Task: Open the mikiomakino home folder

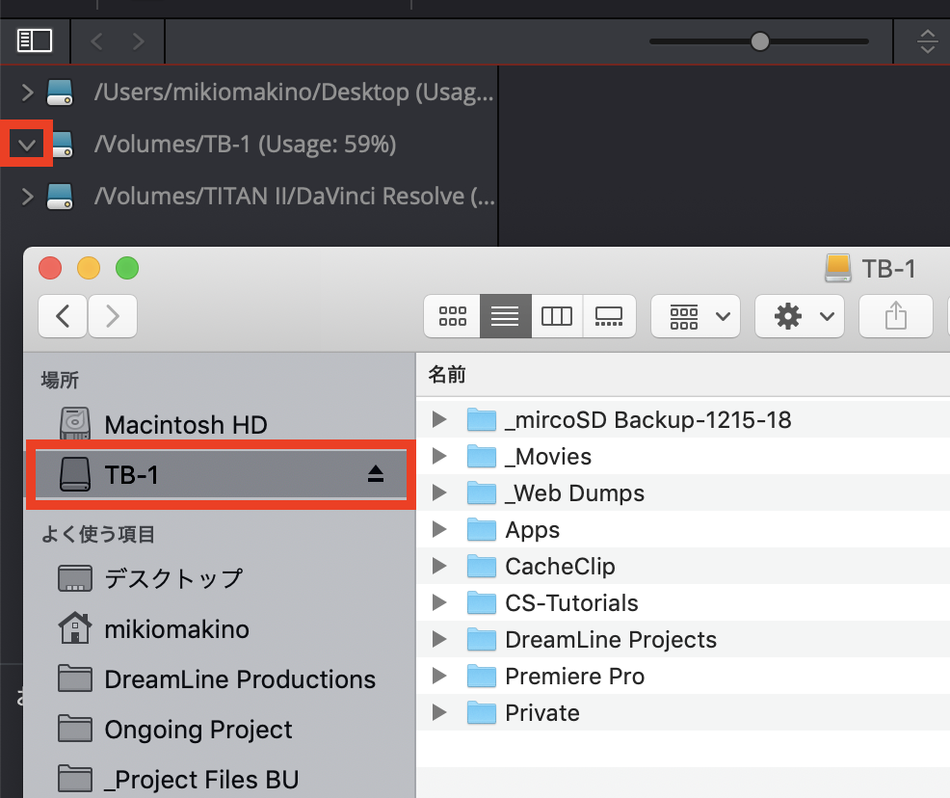Action: pyautogui.click(x=176, y=629)
